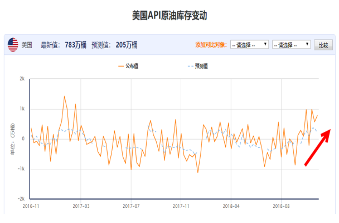Click the 1k y-axis label
339x223 pixels.
[22, 109]
